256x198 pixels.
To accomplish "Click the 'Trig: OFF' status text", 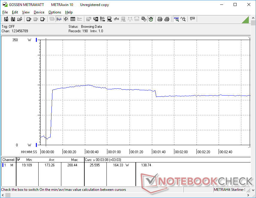I will 8,26.
